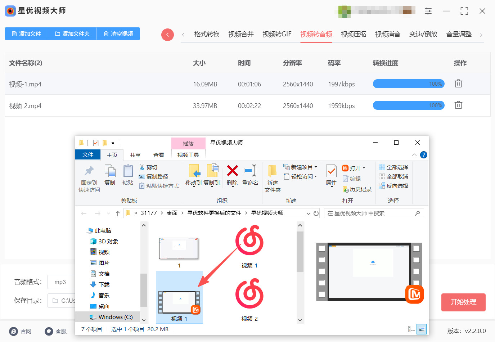Click the 视频-1.mp4 100% progress bar

(x=409, y=84)
